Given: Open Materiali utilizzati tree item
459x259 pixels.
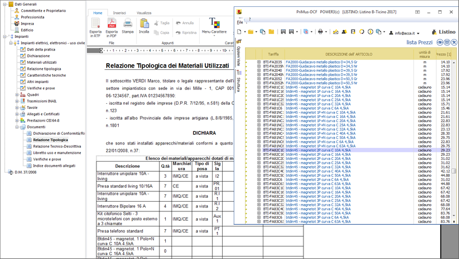Looking at the screenshot, I should pos(41,62).
